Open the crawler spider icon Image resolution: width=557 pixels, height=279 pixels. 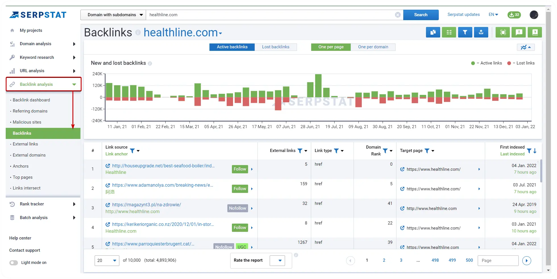pyautogui.click(x=503, y=32)
